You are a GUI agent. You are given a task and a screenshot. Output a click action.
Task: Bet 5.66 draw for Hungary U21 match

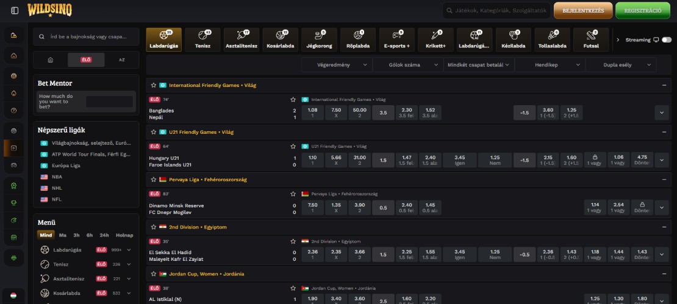336,160
